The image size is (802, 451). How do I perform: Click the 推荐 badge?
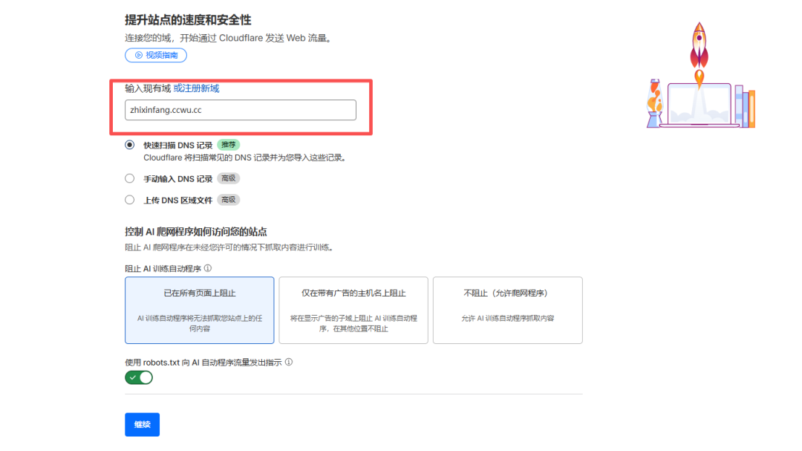tap(229, 145)
